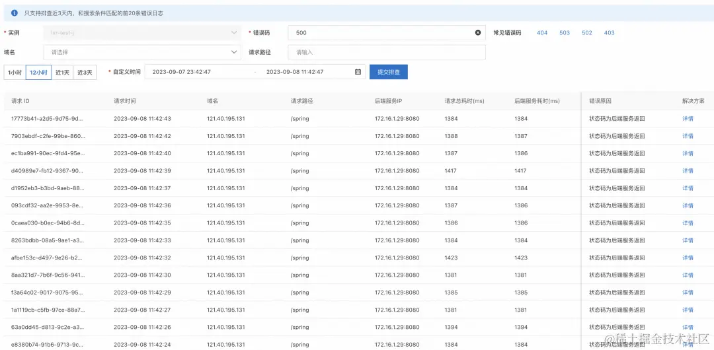
Task: Open 详情 for request afbe153c-d497
Action: [688, 258]
